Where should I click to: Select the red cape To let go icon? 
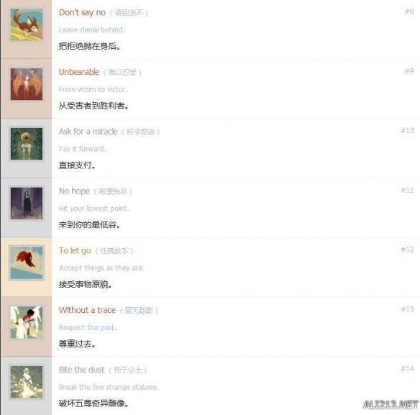27,263
